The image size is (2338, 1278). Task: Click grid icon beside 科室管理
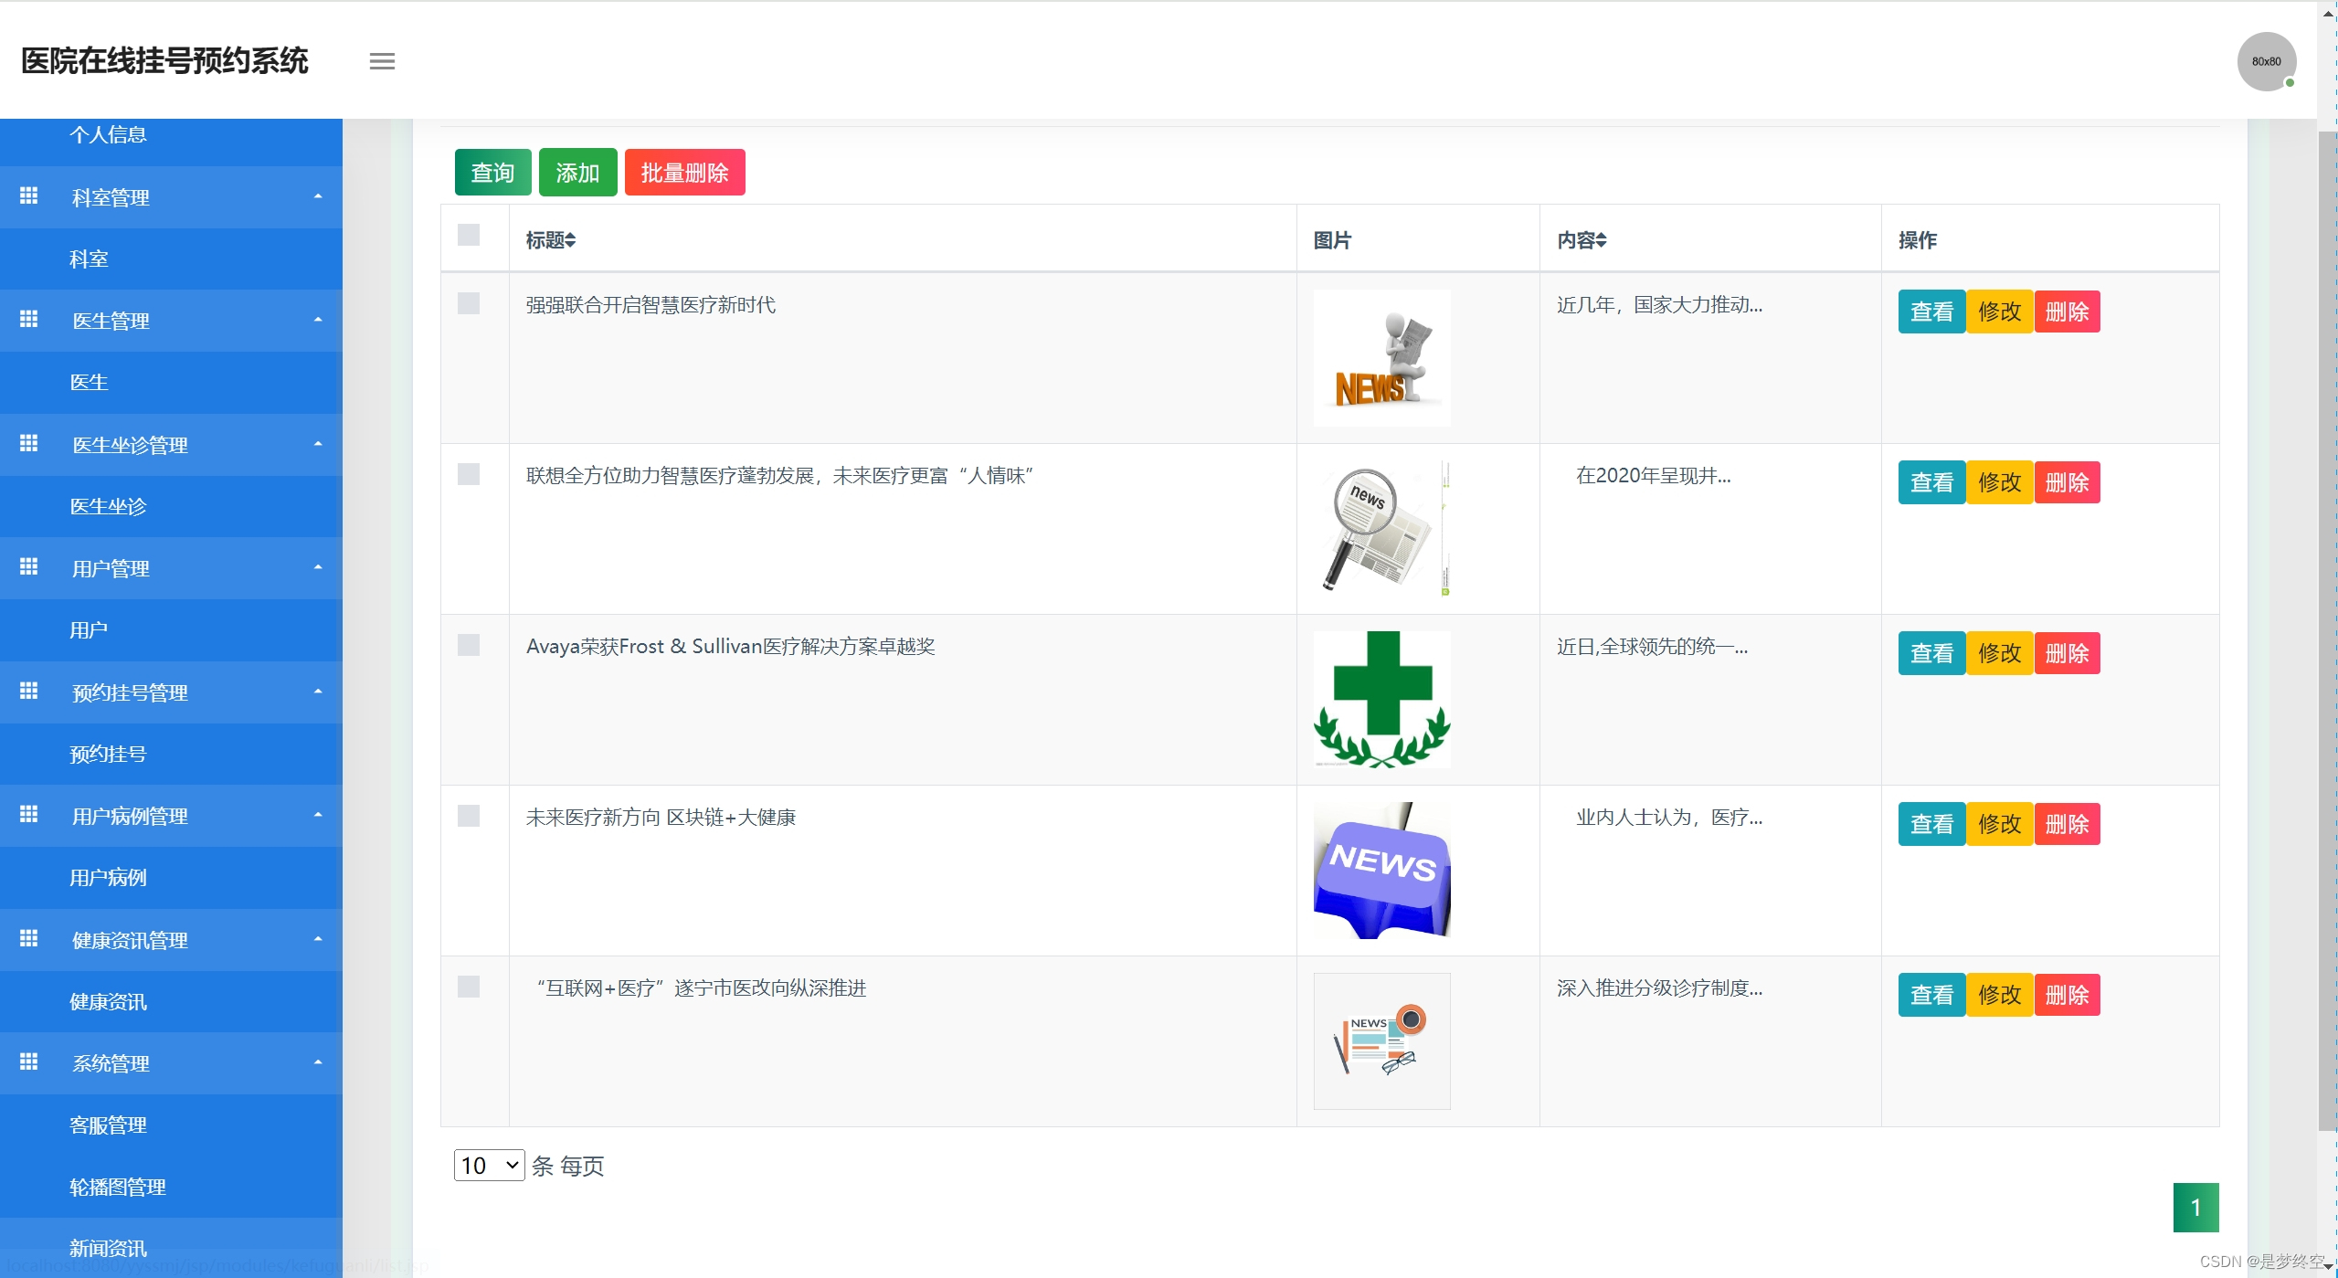[x=29, y=195]
